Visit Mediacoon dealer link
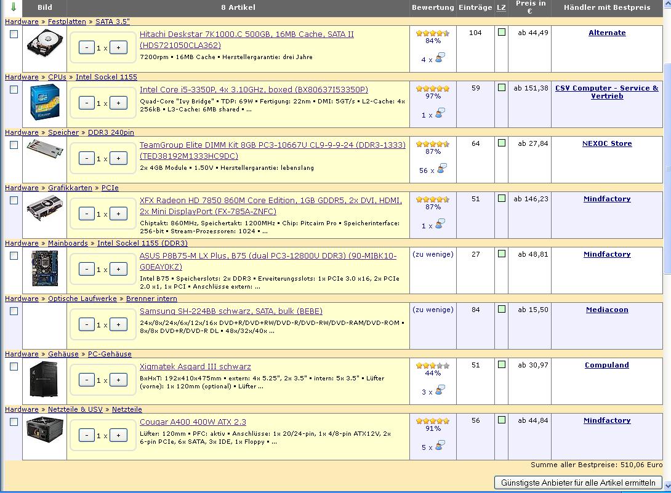 [x=607, y=310]
